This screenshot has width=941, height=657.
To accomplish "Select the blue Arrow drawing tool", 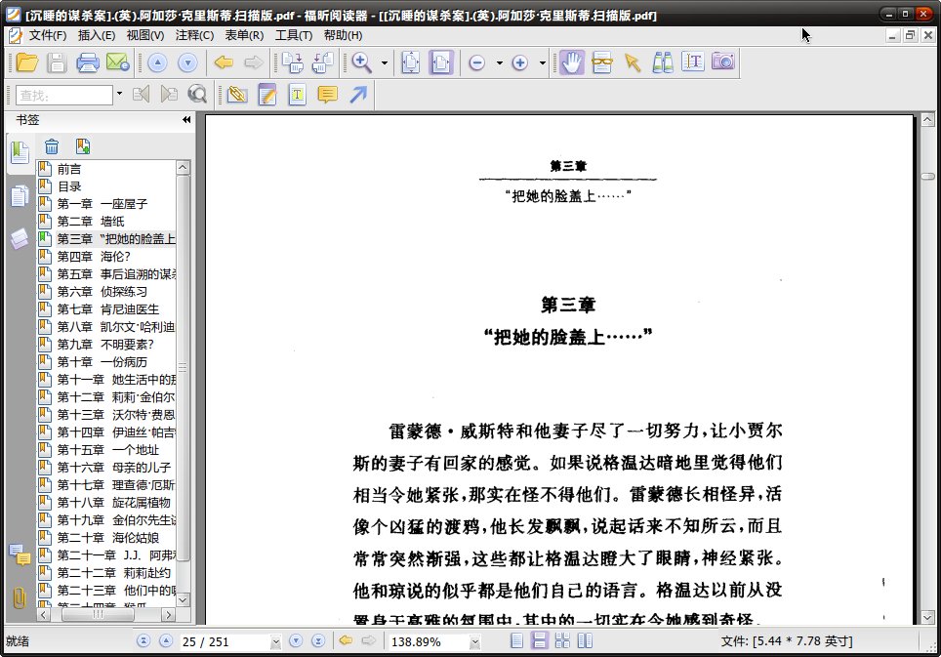I will click(358, 94).
